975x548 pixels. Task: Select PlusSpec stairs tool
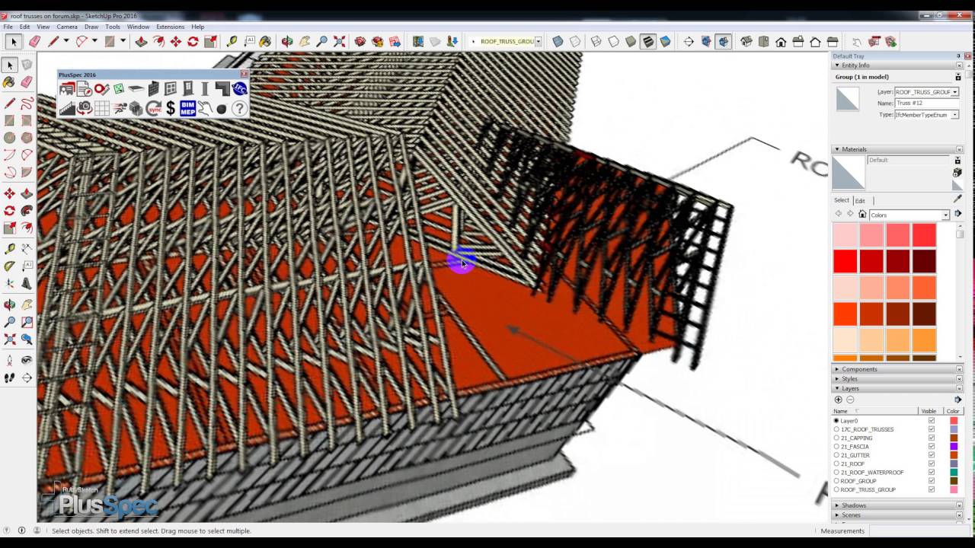point(67,108)
